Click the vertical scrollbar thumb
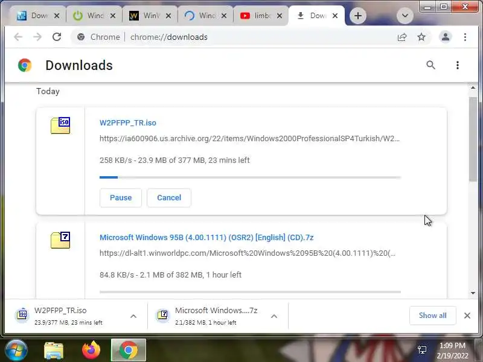 point(473,139)
